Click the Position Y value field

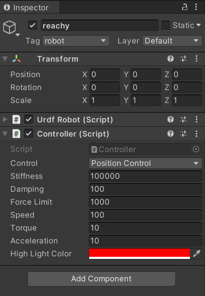pos(146,75)
